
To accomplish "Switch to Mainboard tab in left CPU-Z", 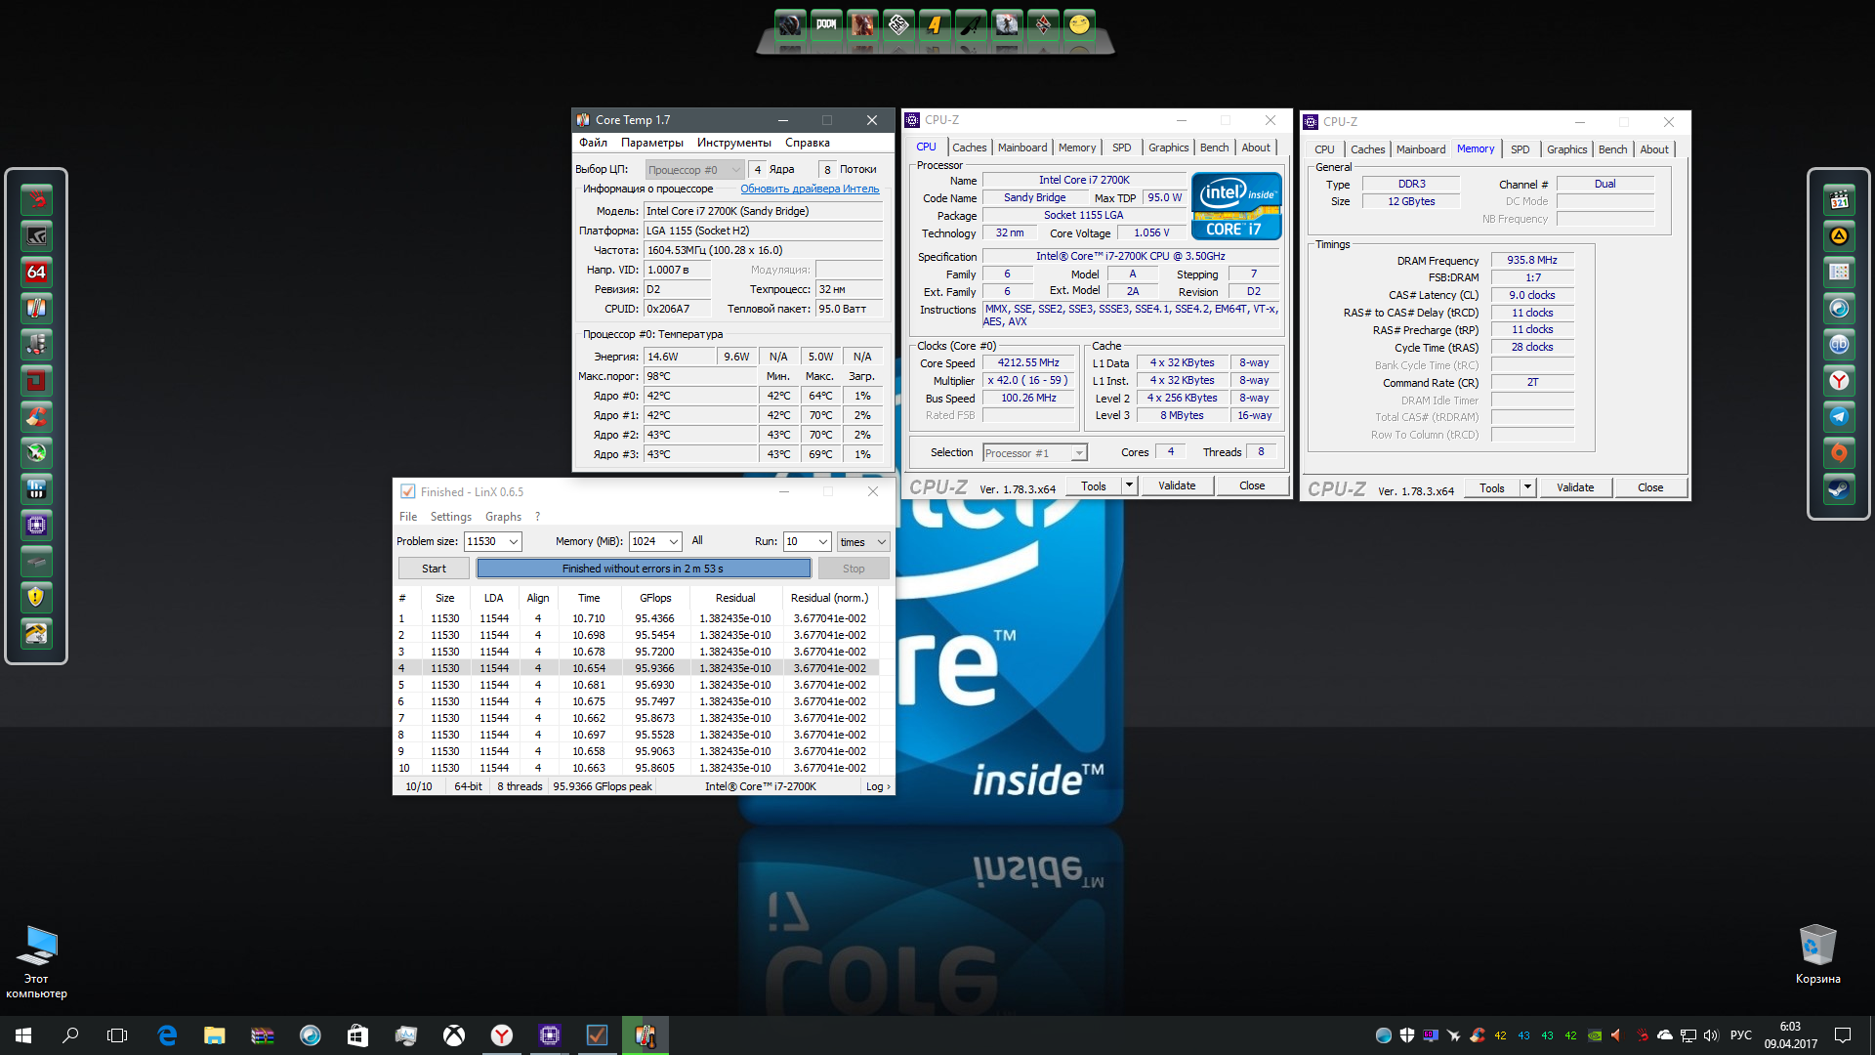I will click(1021, 148).
